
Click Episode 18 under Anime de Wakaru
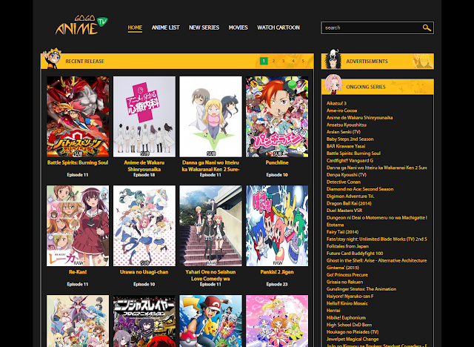(144, 175)
